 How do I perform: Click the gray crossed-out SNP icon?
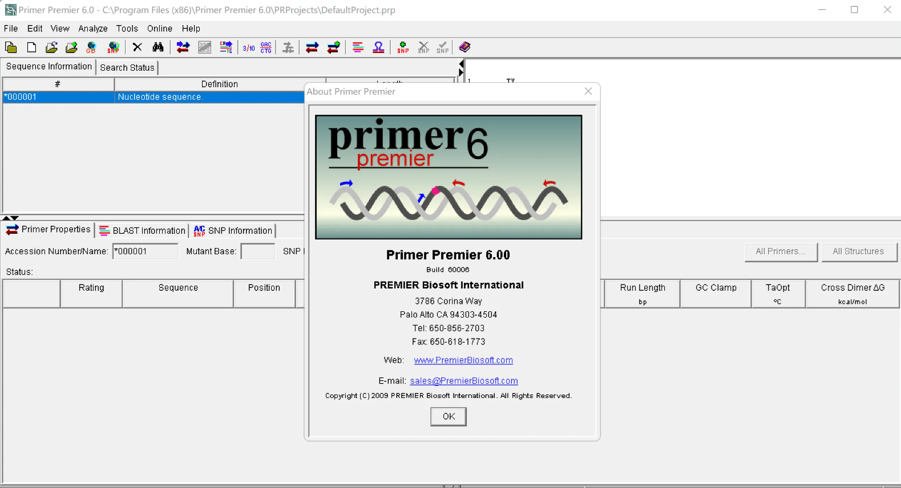click(423, 47)
